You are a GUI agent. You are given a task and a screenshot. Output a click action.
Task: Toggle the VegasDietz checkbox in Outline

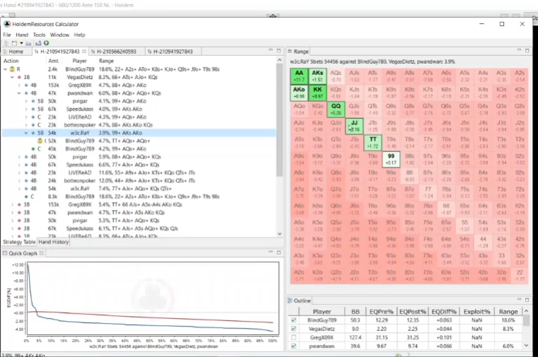pos(293,329)
